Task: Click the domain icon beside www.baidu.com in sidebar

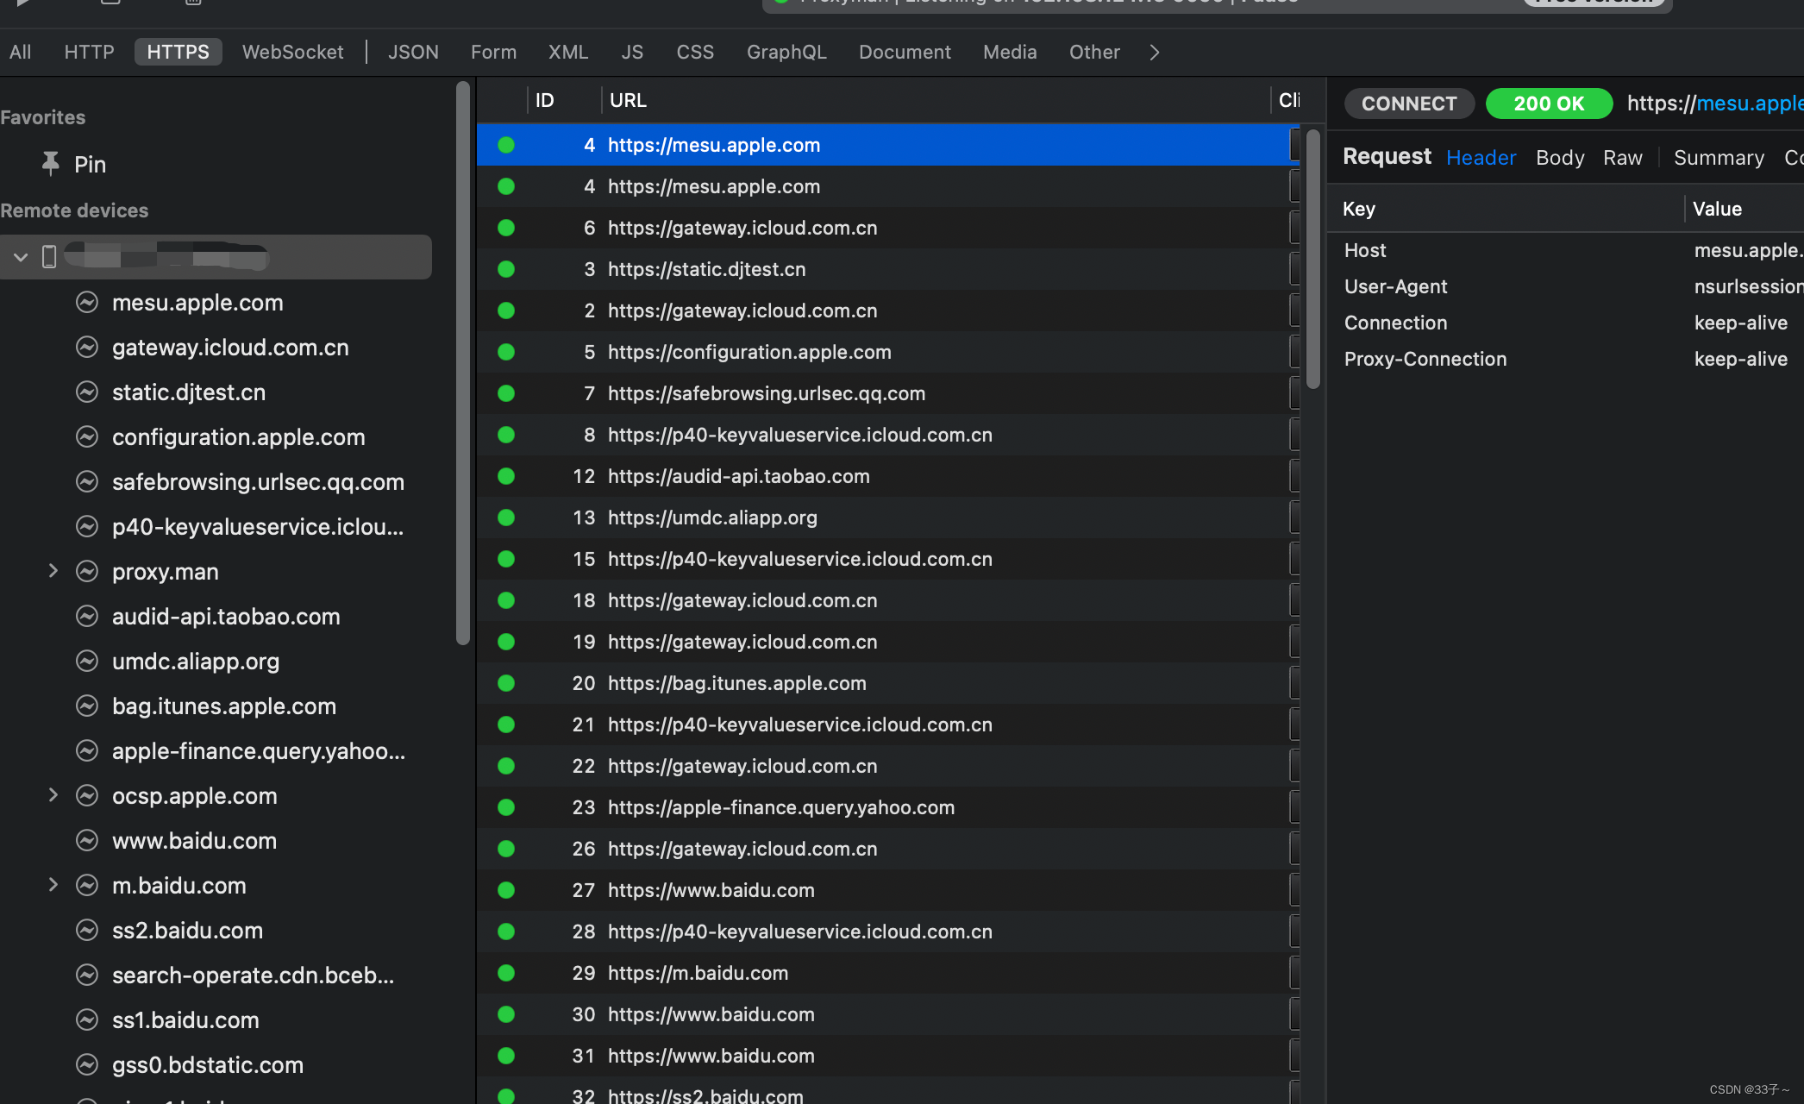Action: point(87,841)
